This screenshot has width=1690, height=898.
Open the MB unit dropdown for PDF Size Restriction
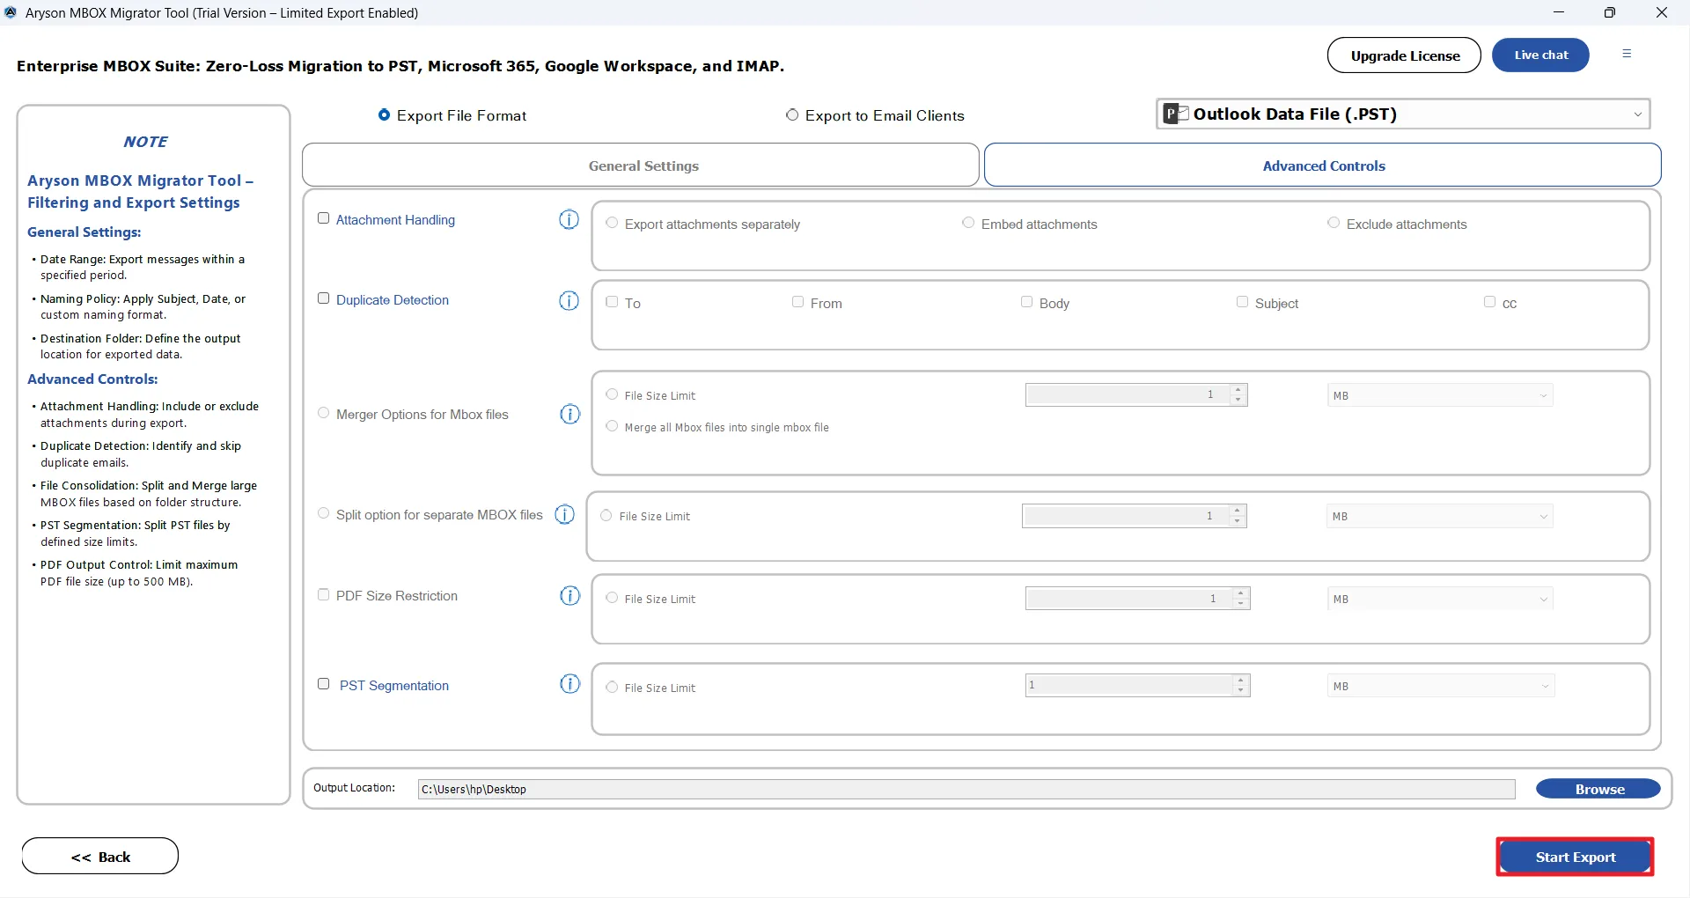(1440, 599)
